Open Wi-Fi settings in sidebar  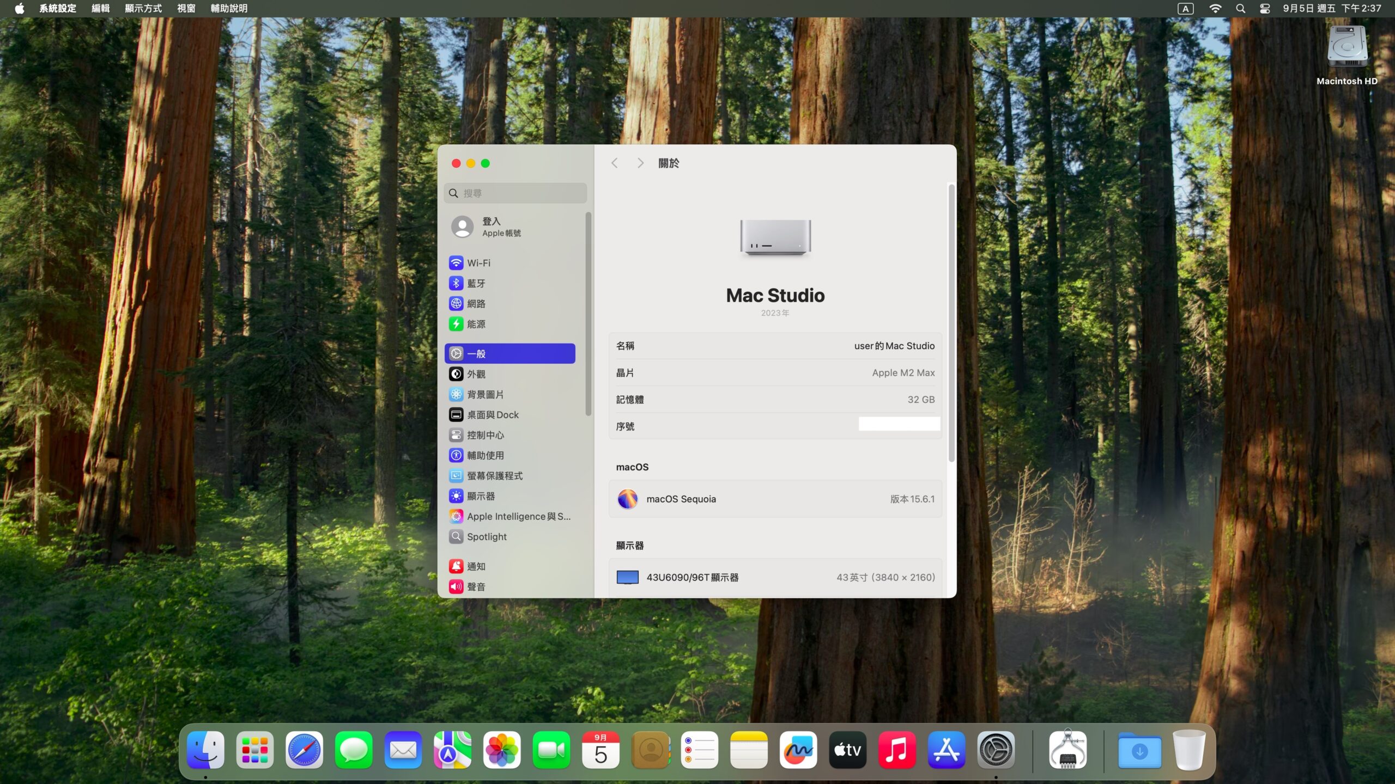(510, 263)
